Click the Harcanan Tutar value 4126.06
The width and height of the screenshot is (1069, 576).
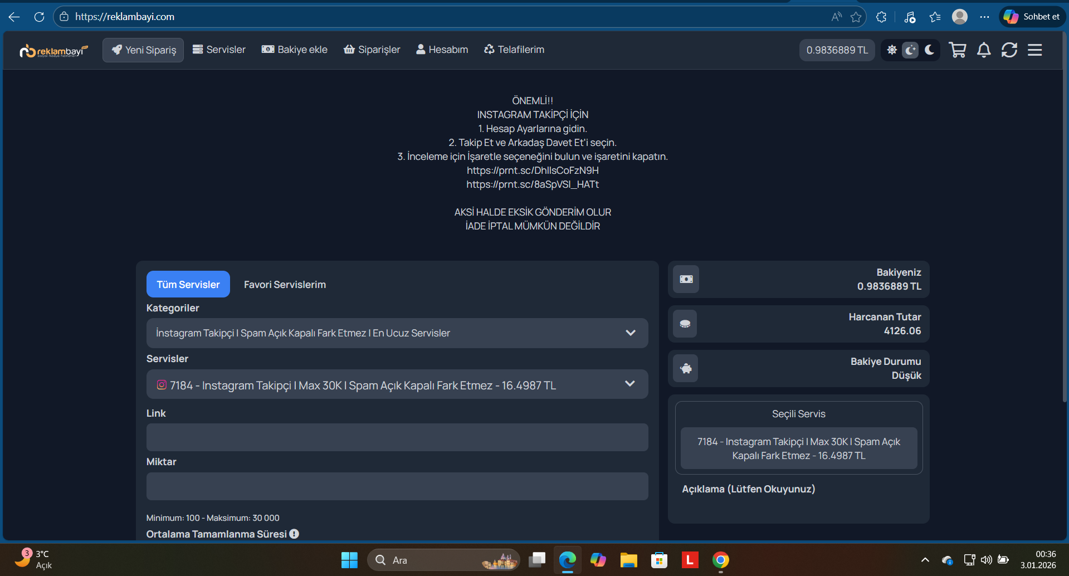click(902, 331)
